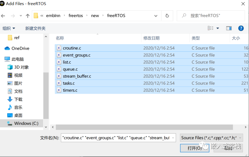249x157 pixels.
Task: Click file list scroll right arrow
Action: coord(246,127)
